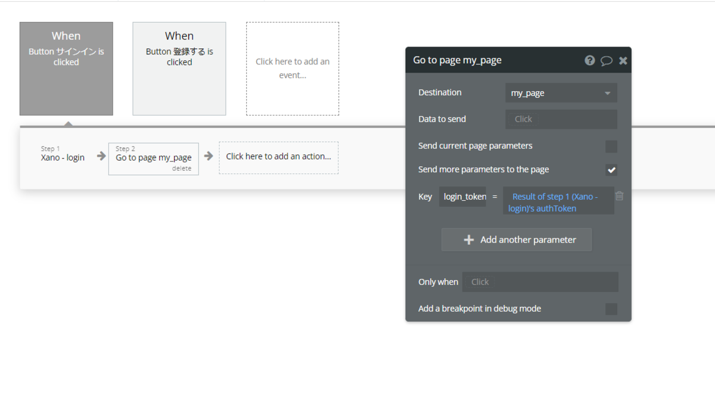
Task: Click the Only when condition field
Action: point(540,282)
